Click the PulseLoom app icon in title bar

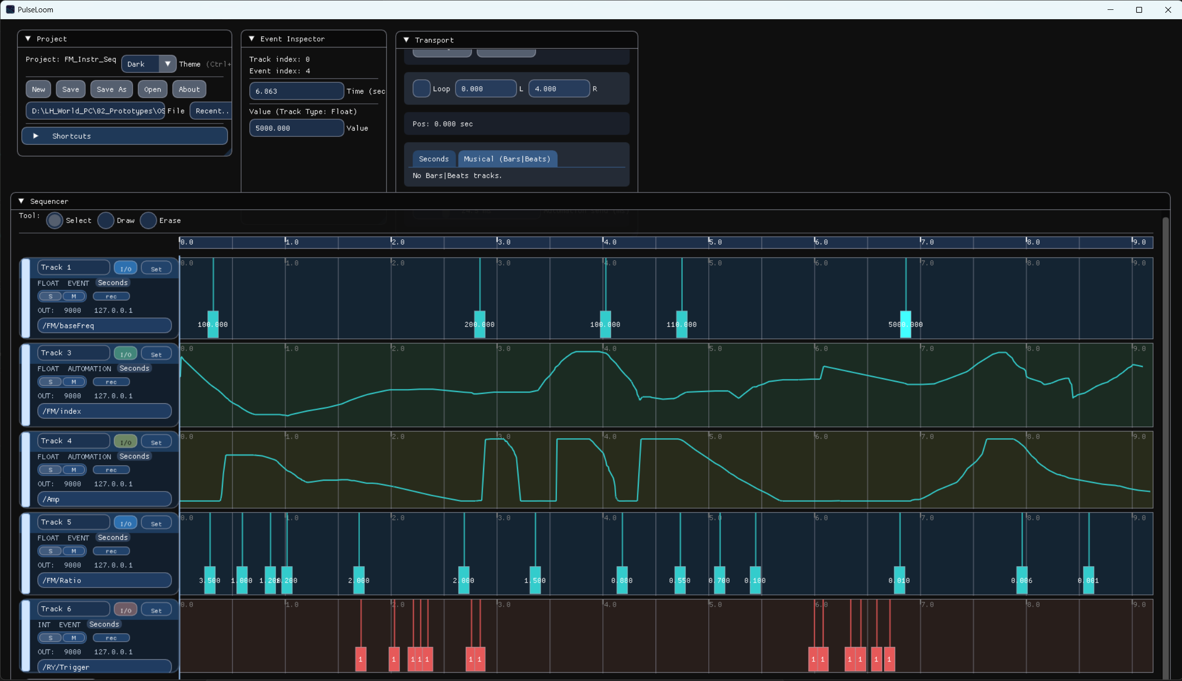click(10, 9)
